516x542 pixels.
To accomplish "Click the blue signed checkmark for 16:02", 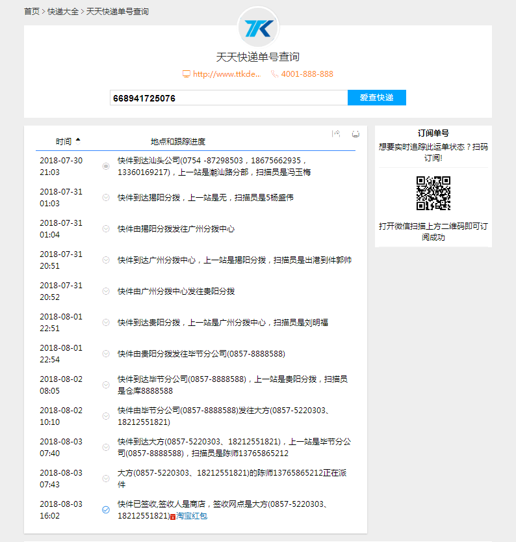I will (106, 510).
